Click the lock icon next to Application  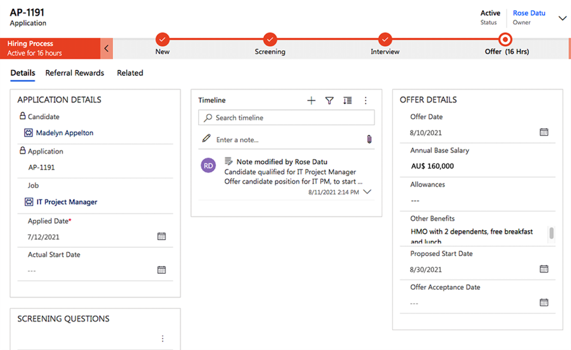22,151
